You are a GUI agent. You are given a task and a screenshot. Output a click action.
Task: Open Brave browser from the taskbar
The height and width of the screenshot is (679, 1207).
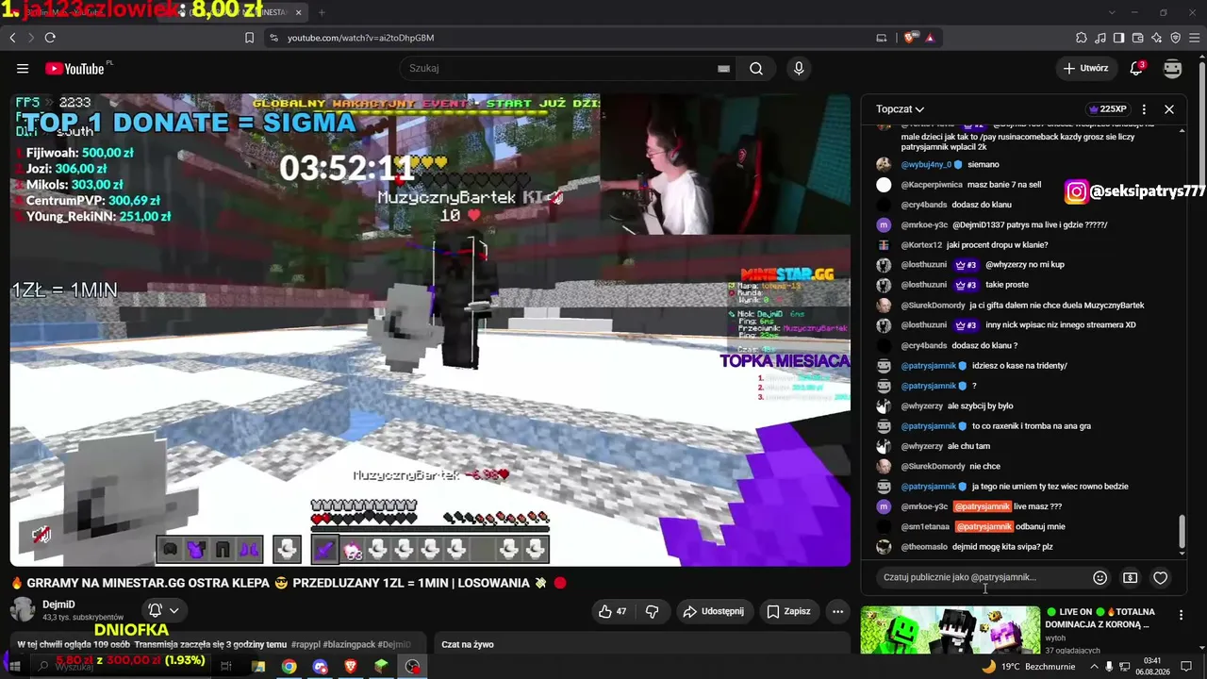coord(351,667)
